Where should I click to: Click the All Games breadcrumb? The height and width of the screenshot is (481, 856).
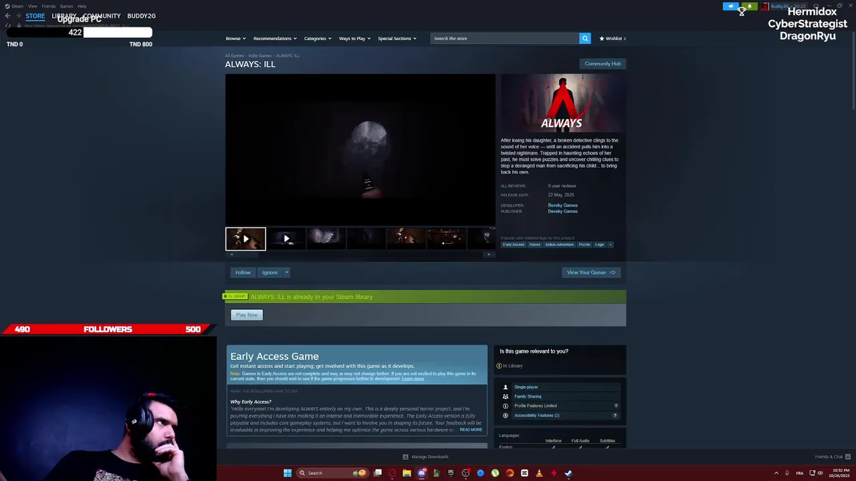click(x=234, y=55)
